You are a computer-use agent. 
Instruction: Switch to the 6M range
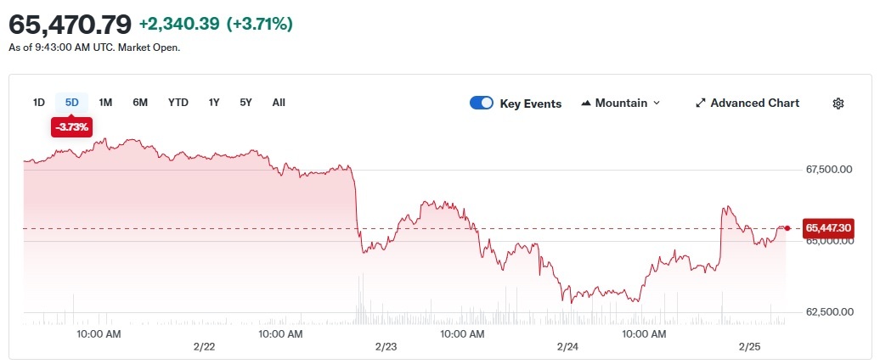(140, 103)
